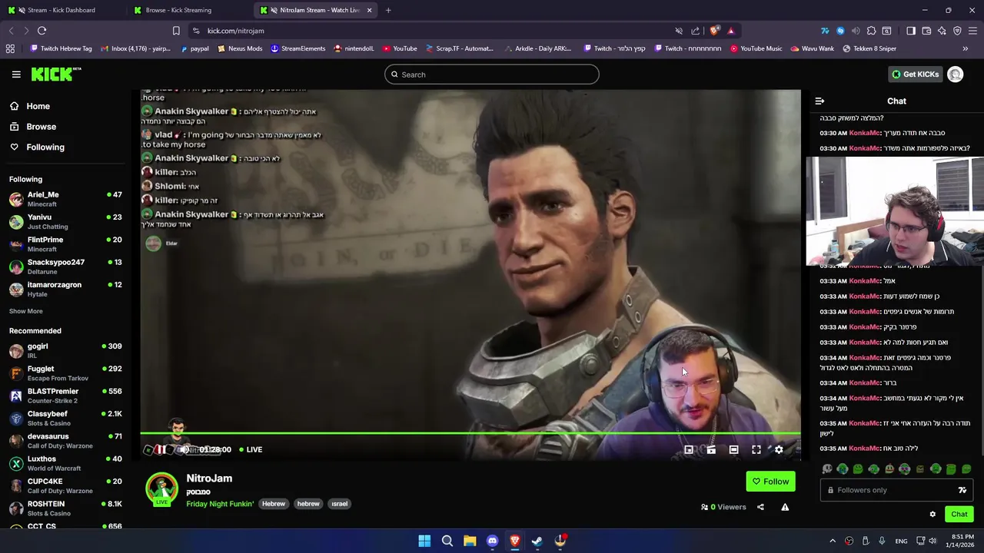Viewport: 984px width, 553px height.
Task: Expand followed channels with Show more
Action: click(x=25, y=311)
